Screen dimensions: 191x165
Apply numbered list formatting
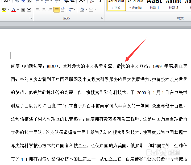pyautogui.click(x=47, y=1)
